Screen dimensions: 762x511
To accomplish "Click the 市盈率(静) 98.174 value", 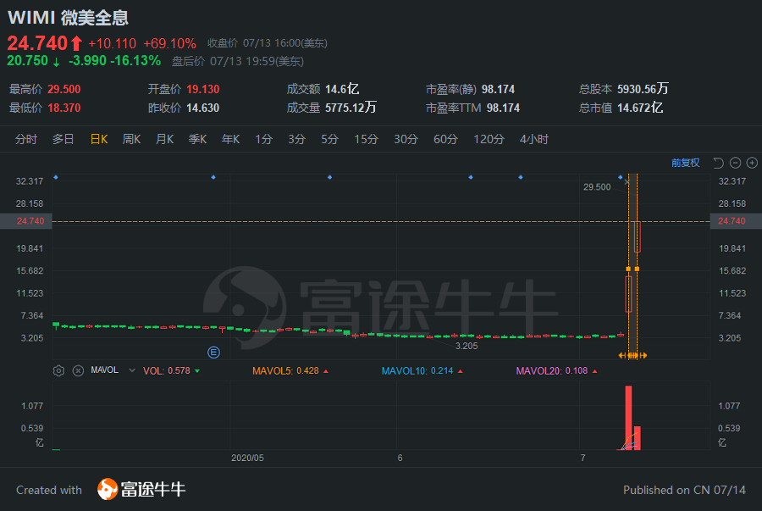I will point(498,90).
